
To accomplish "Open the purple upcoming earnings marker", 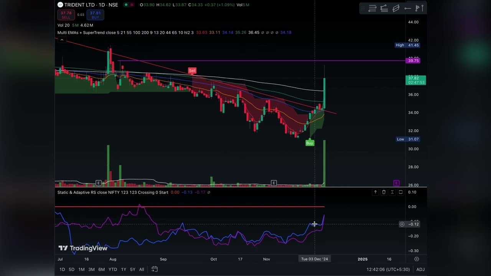I will pos(396,183).
